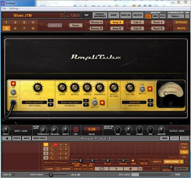Image resolution: width=191 pixels, height=178 pixels.
Task: Click the input button on track 1
Action: coord(51,144)
